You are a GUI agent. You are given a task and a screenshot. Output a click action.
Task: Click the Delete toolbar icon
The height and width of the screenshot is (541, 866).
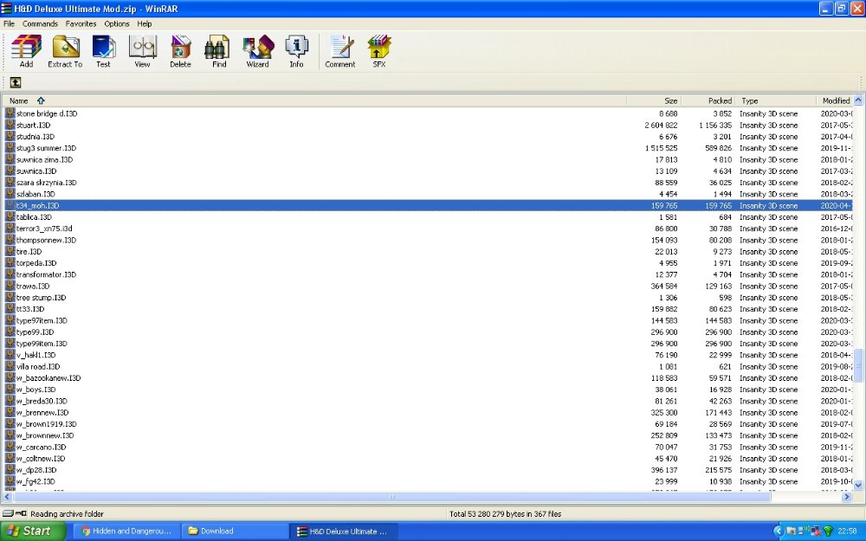click(x=180, y=51)
